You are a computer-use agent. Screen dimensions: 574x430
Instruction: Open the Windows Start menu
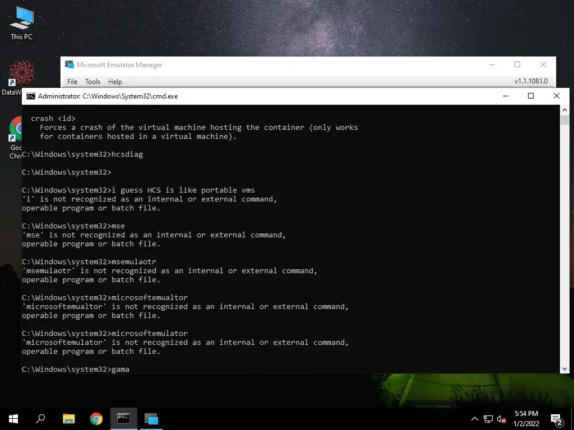click(13, 419)
